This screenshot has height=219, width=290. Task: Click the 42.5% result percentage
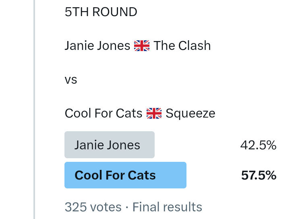[258, 145]
